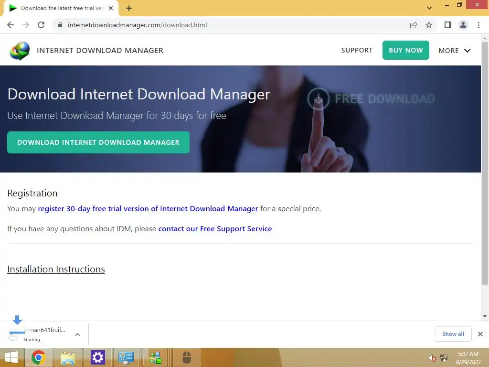
Task: Select the Download the latest free trial tab
Action: 61,8
